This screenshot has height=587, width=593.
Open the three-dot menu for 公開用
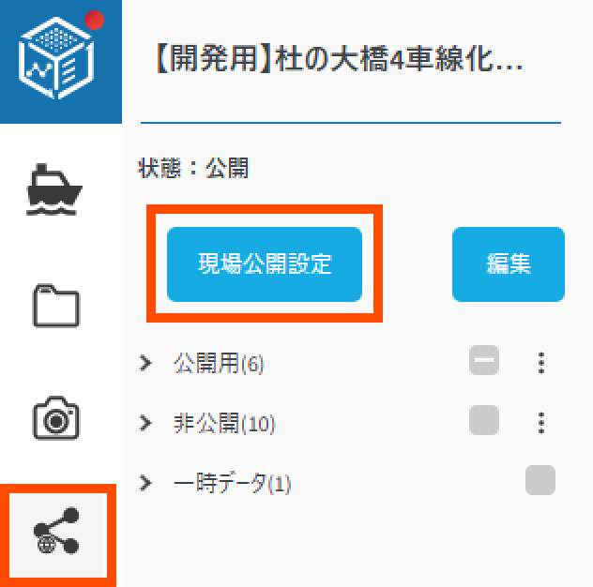[x=541, y=363]
